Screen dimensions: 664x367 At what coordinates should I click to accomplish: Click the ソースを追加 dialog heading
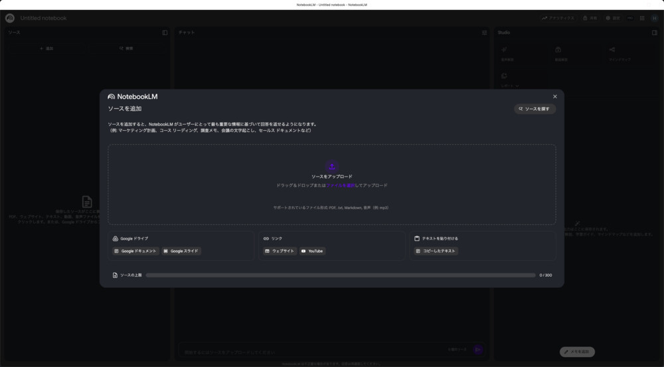coord(125,109)
